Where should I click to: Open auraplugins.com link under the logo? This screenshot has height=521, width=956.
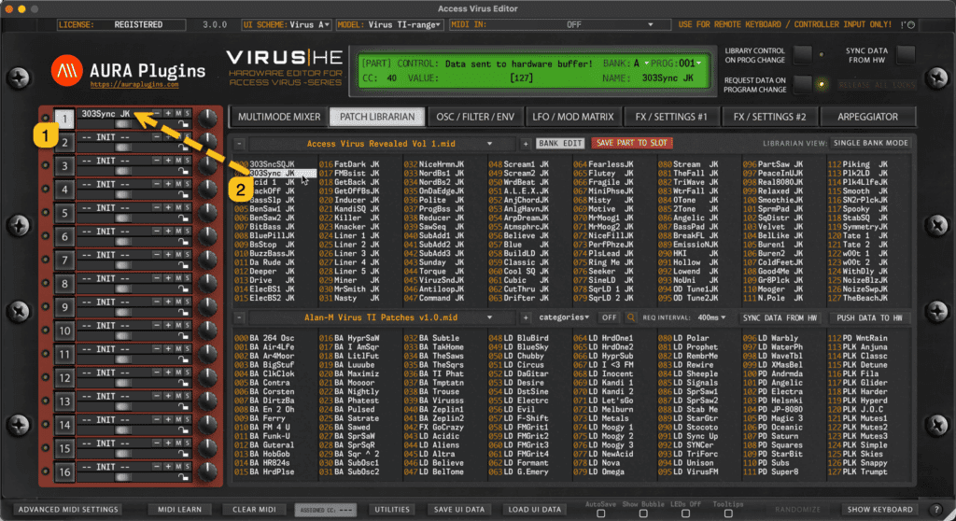(134, 85)
